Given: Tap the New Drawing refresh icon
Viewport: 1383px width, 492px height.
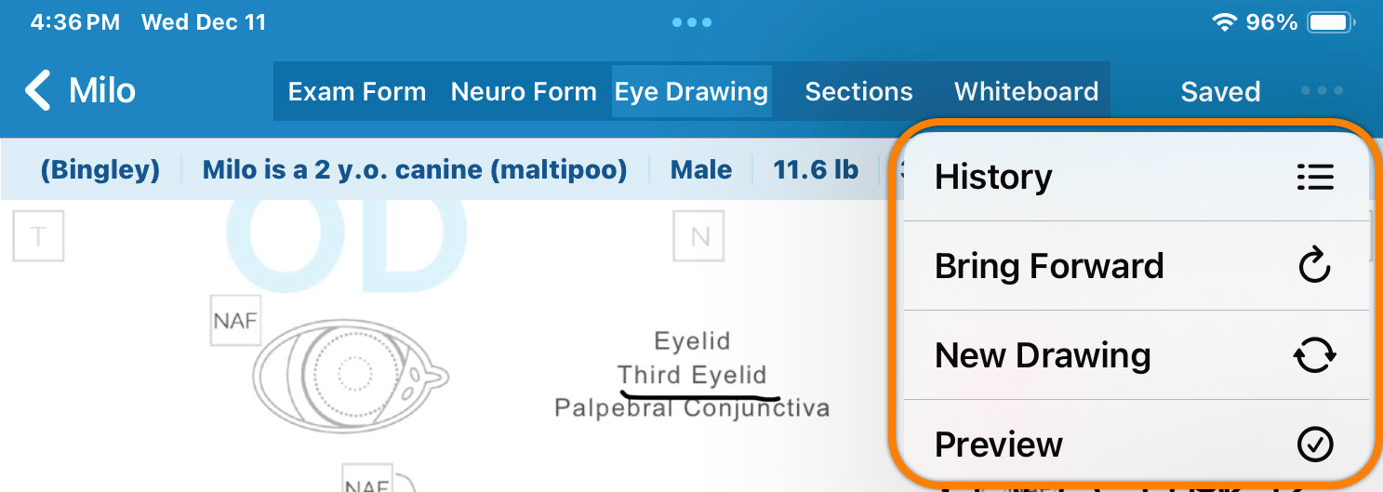Looking at the screenshot, I should pyautogui.click(x=1315, y=356).
